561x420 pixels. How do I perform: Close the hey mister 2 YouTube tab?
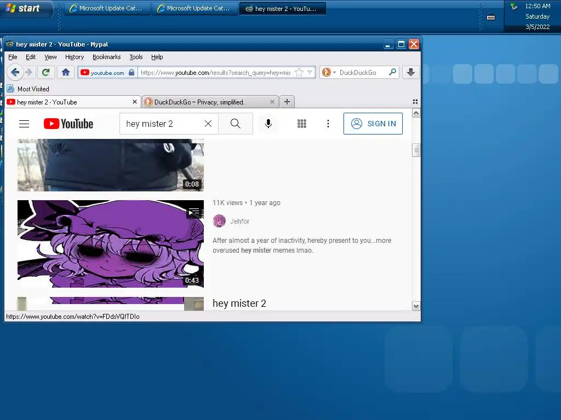135,102
